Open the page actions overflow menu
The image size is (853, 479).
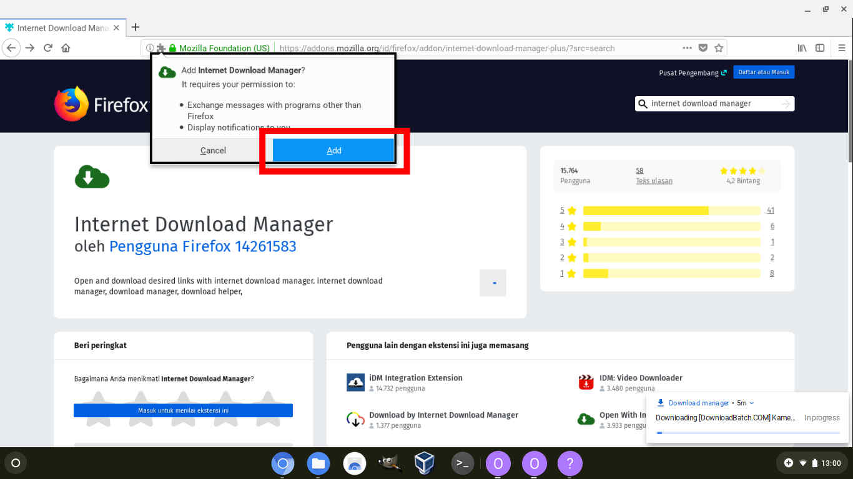(x=687, y=47)
